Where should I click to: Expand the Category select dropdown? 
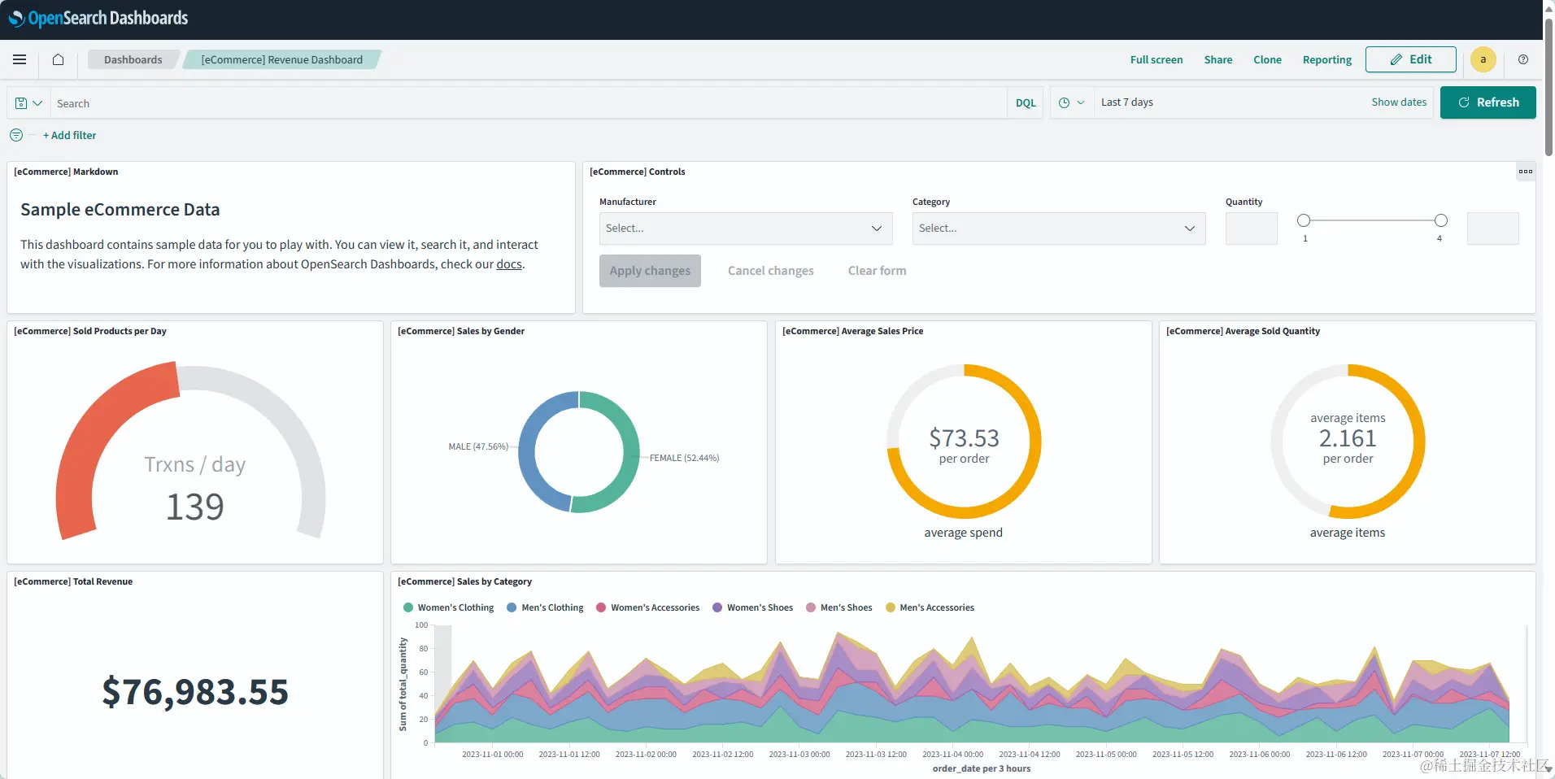(1059, 228)
